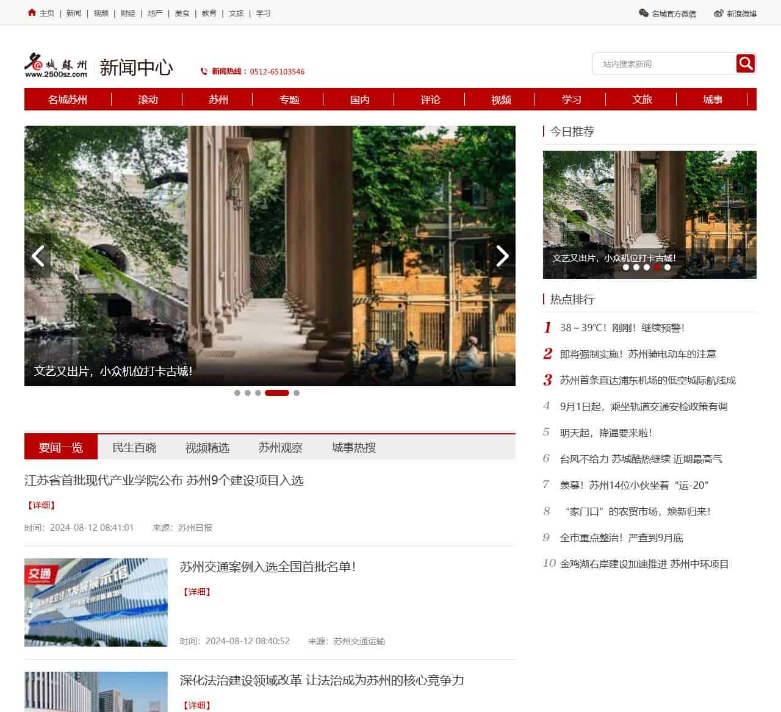This screenshot has width=781, height=712.
Task: Open the official WeChat icon link
Action: [x=643, y=13]
